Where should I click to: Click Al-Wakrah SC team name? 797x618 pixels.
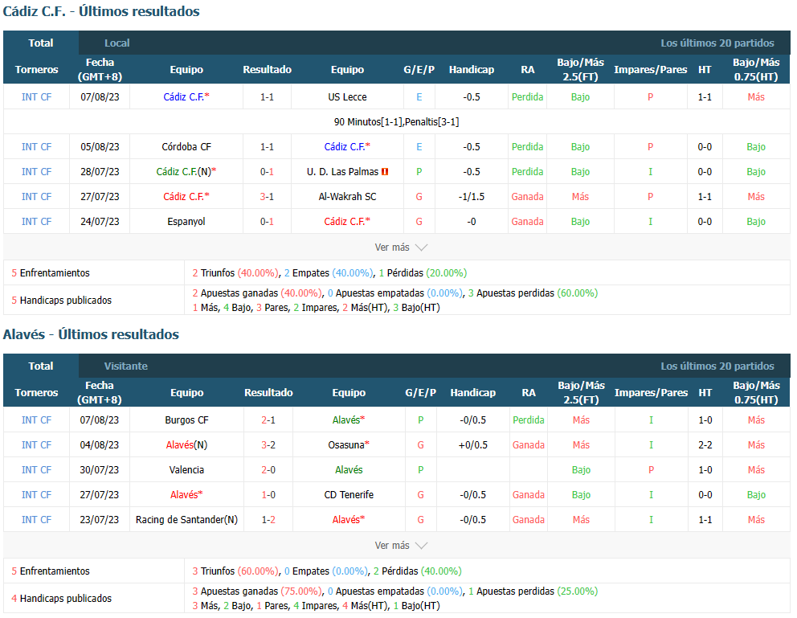347,197
